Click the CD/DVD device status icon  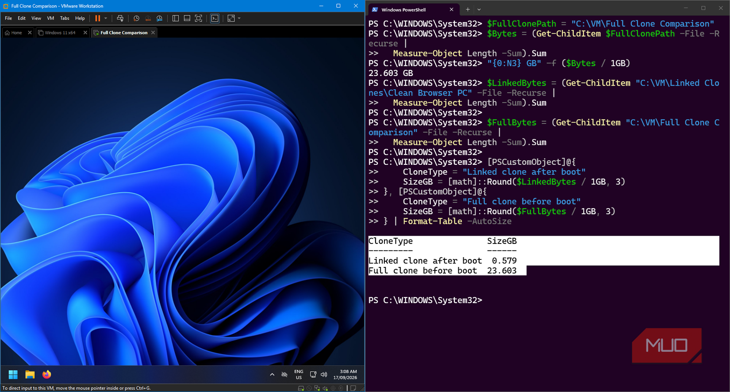(x=309, y=388)
